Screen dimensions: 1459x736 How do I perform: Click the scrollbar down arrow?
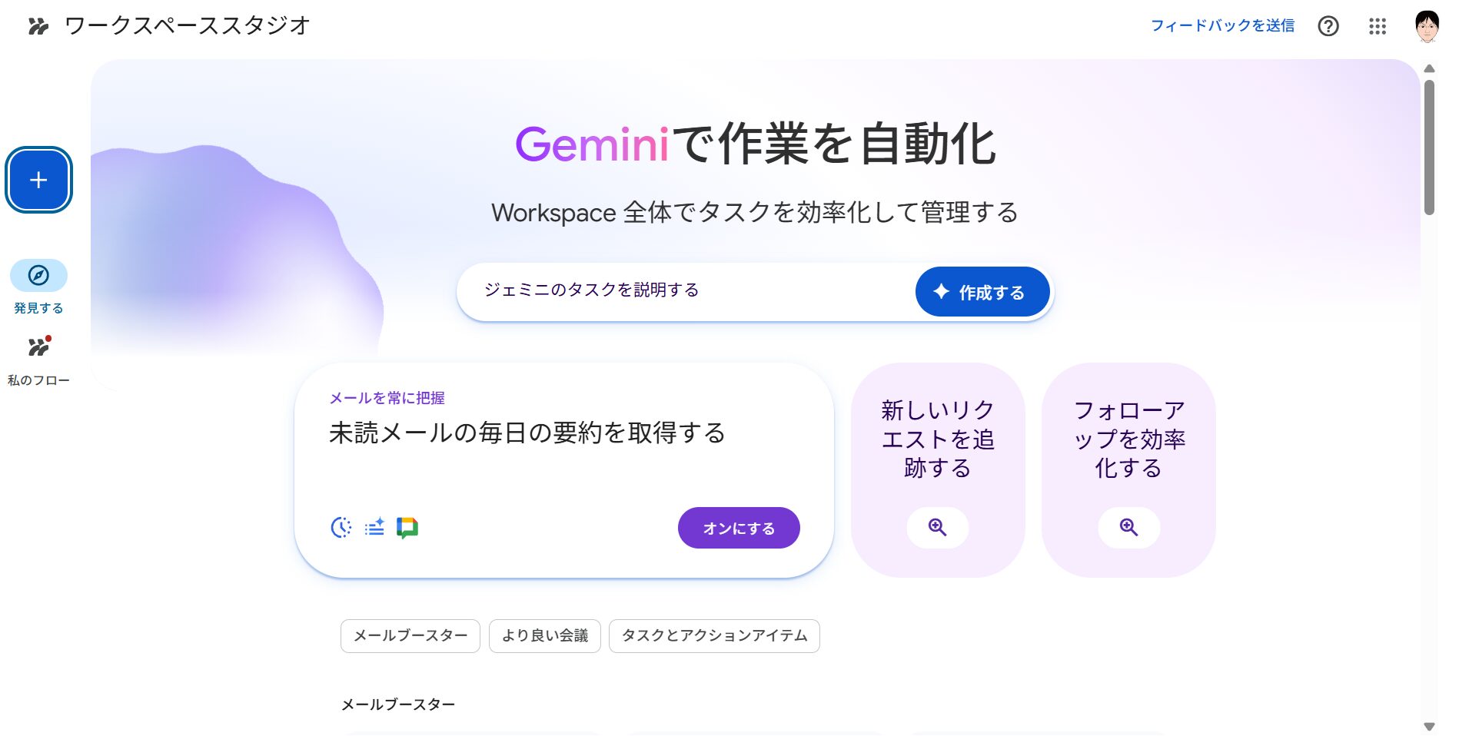pyautogui.click(x=1429, y=726)
